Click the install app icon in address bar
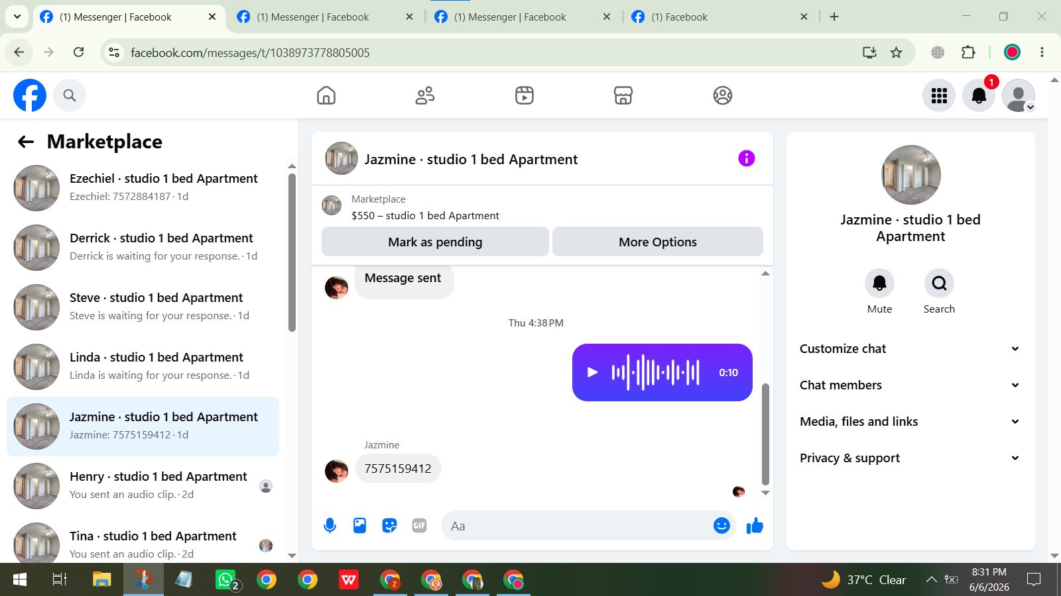The width and height of the screenshot is (1061, 596). pos(869,52)
